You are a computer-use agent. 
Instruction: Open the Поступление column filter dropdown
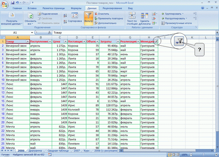[x=50, y=41]
